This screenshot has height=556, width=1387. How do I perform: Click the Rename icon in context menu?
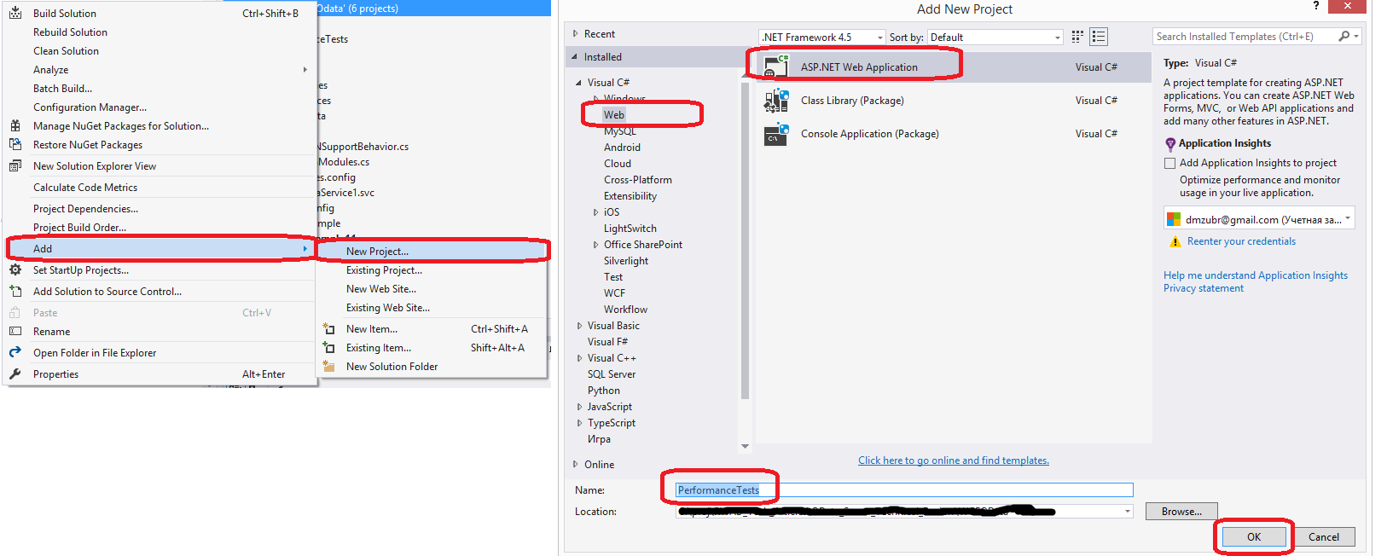coord(15,331)
